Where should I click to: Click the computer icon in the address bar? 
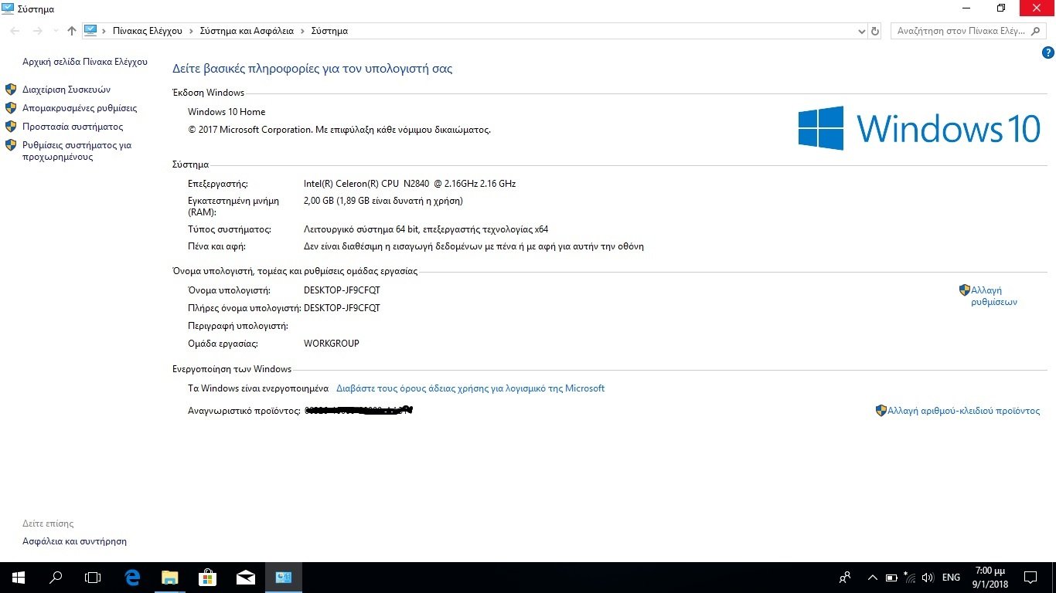point(90,31)
